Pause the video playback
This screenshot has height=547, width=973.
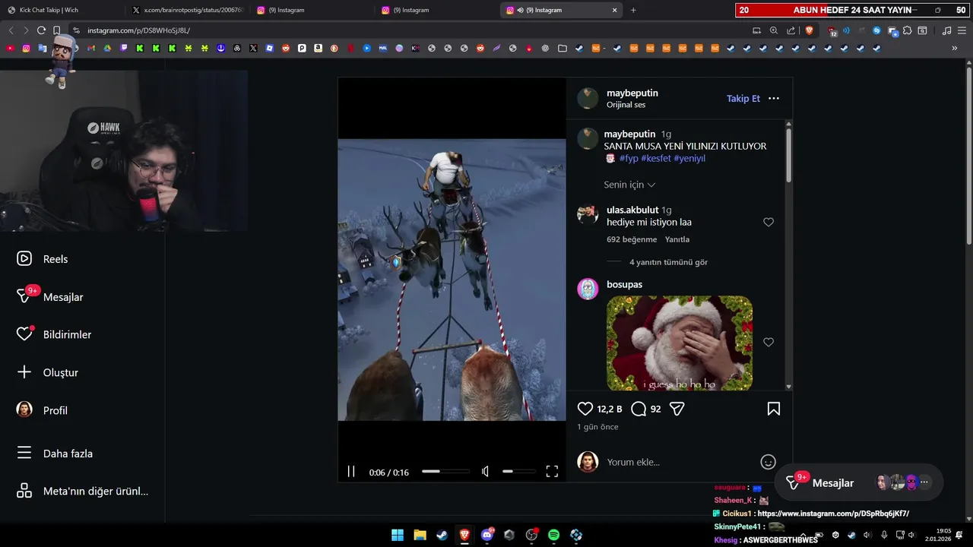[351, 472]
